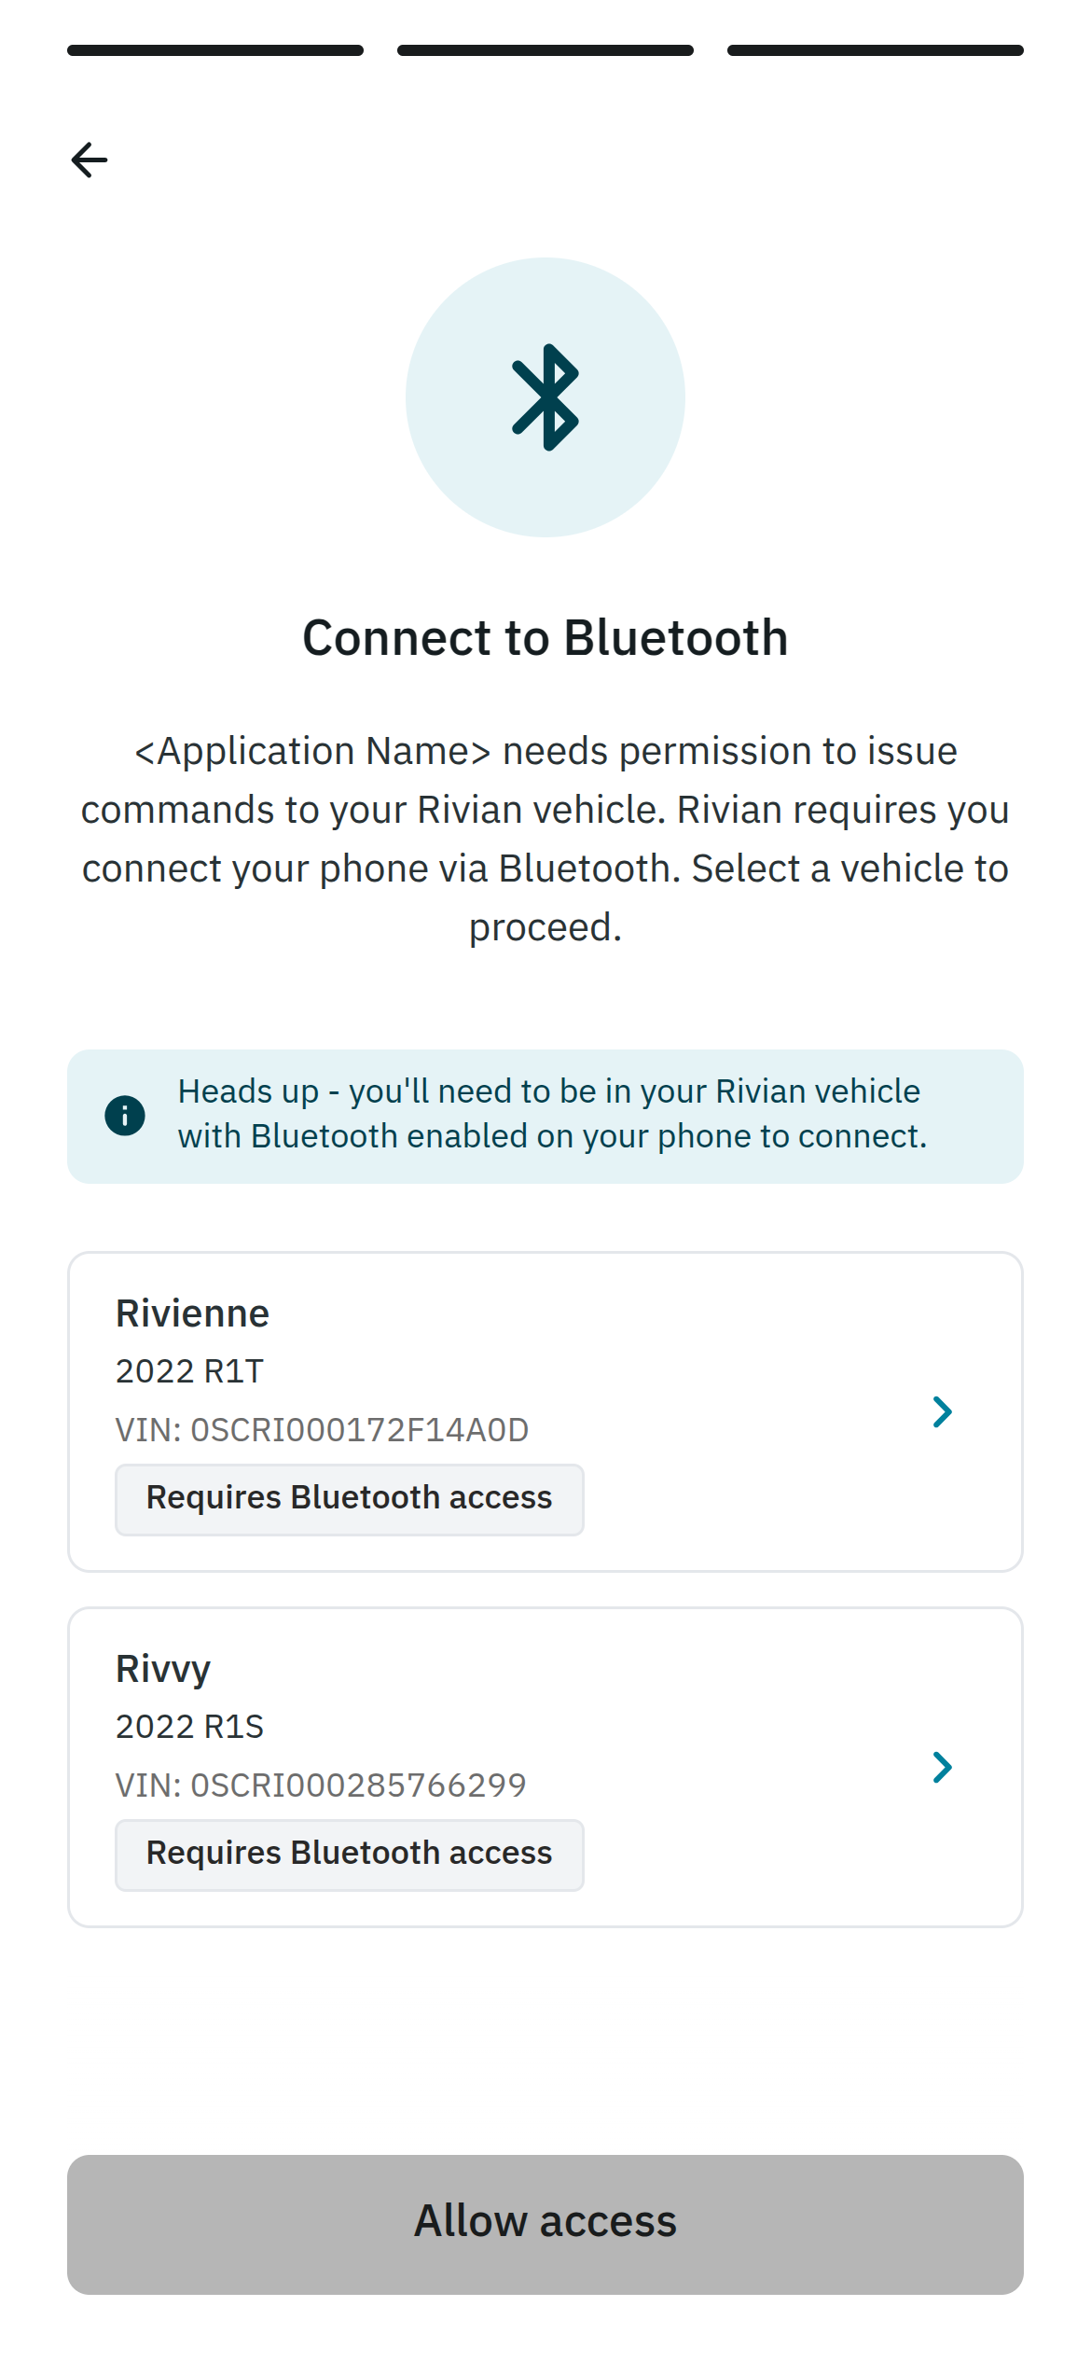Click the Rivvy vehicle name
The width and height of the screenshot is (1091, 2362).
(x=163, y=1670)
